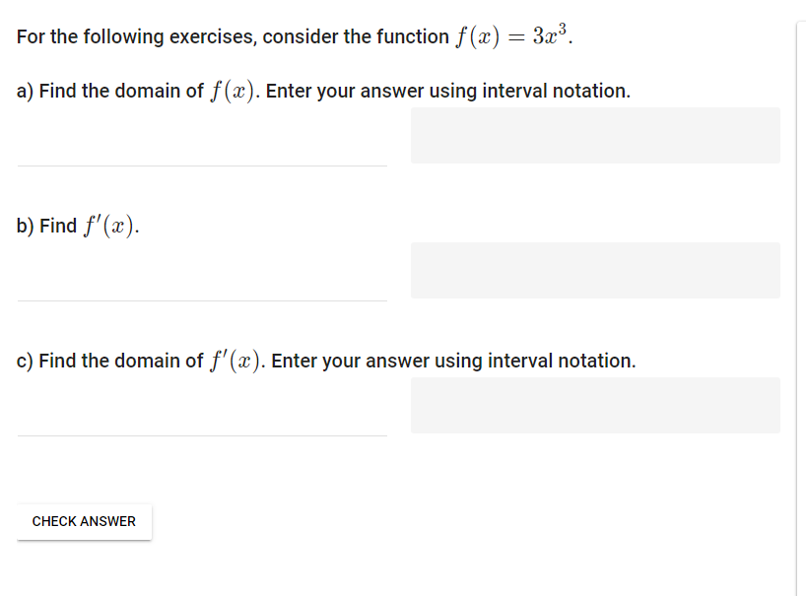Click inside the topmost gray answer box
The height and width of the screenshot is (596, 806).
[x=595, y=135]
